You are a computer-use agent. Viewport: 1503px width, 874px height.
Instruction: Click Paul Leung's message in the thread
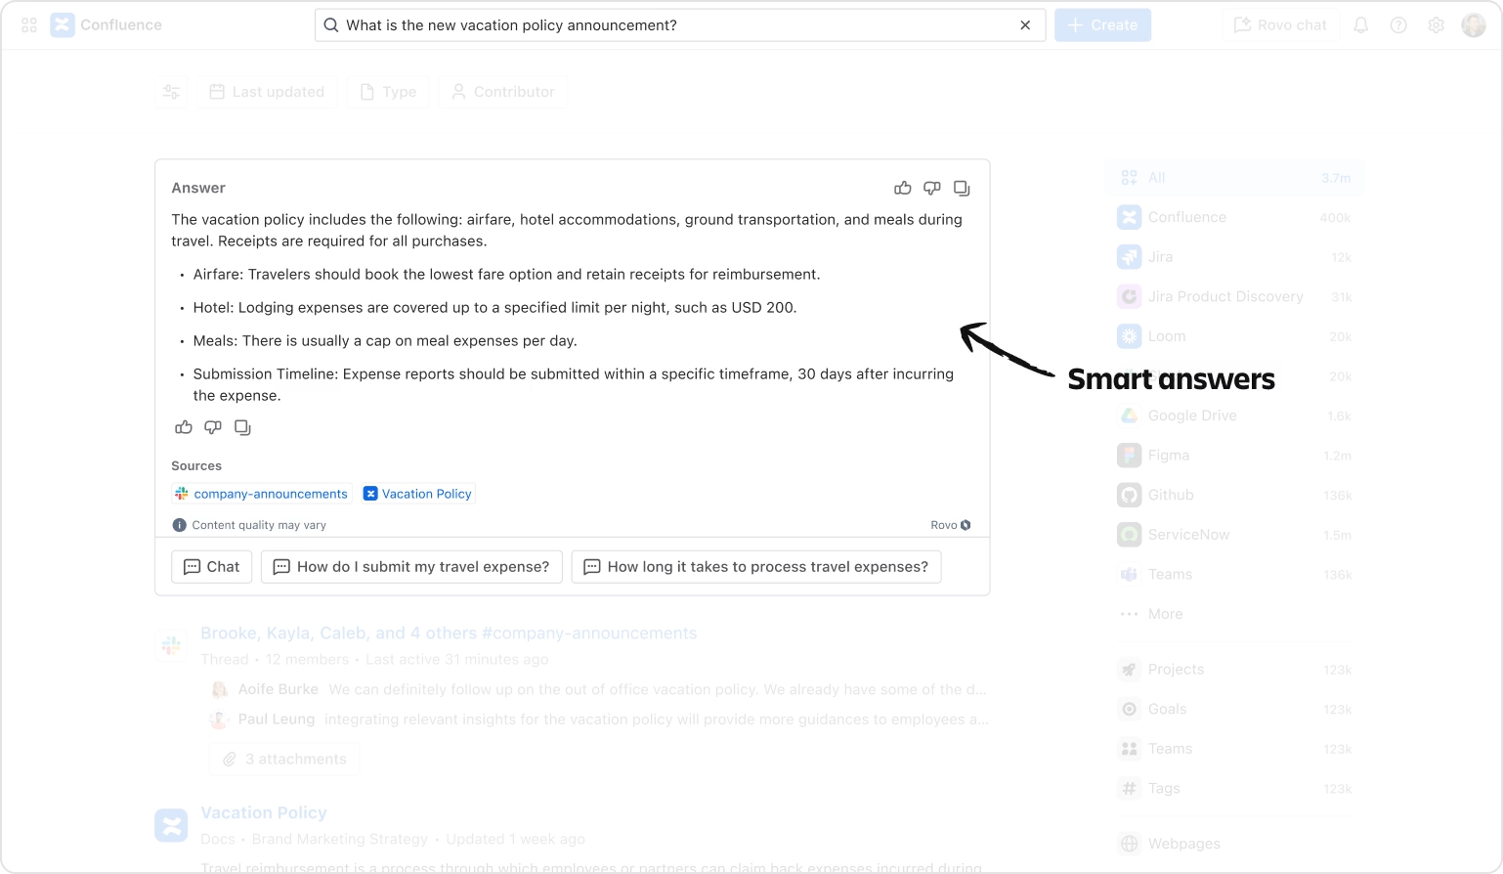[598, 720]
